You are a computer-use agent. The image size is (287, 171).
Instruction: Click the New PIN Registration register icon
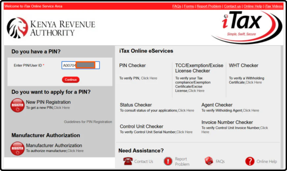[x=17, y=105]
